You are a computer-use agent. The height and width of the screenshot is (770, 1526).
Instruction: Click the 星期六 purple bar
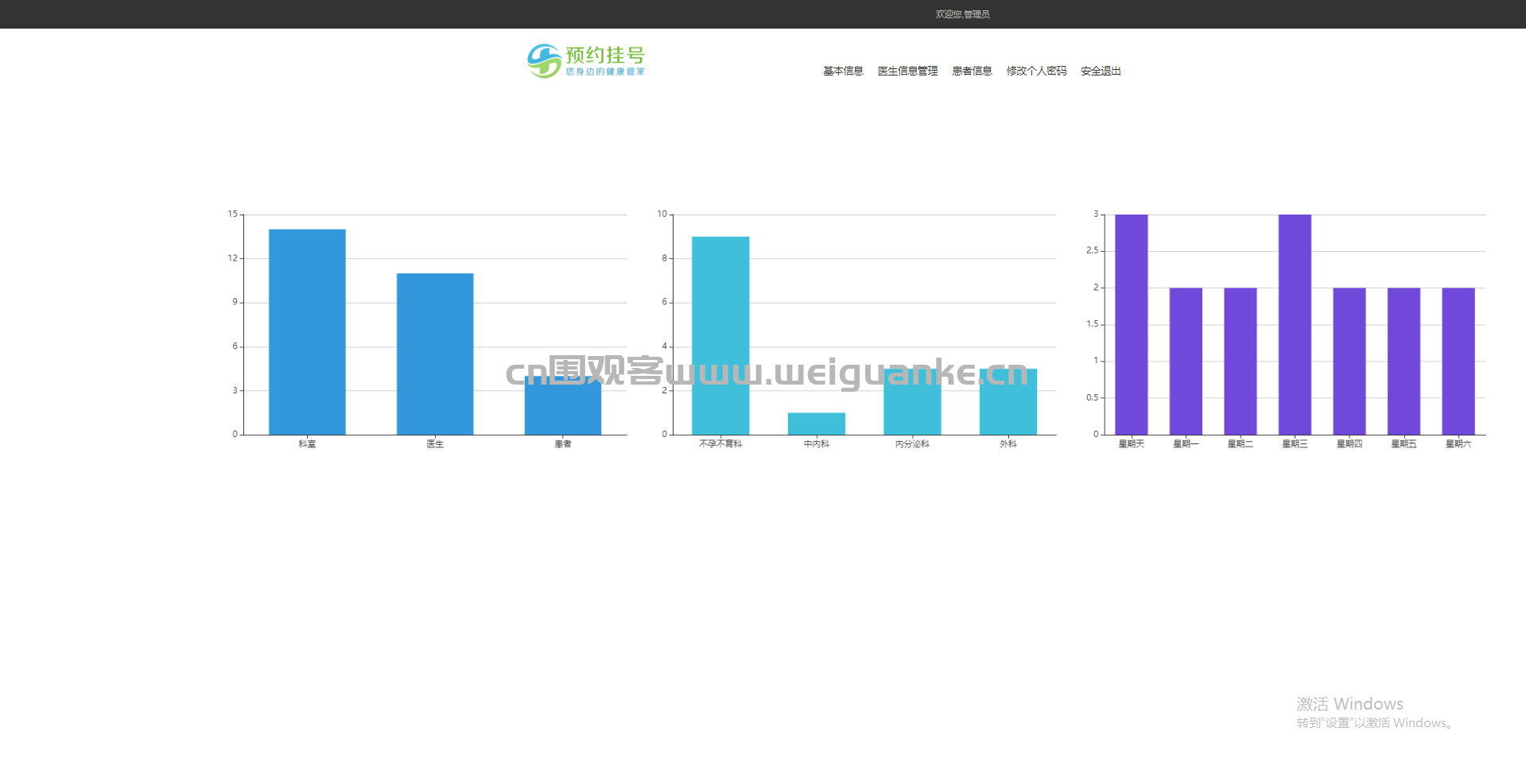(x=1458, y=362)
